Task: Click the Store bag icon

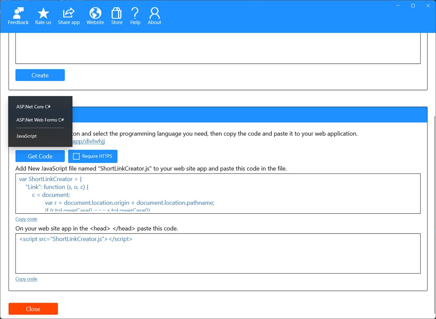Action: (x=116, y=15)
